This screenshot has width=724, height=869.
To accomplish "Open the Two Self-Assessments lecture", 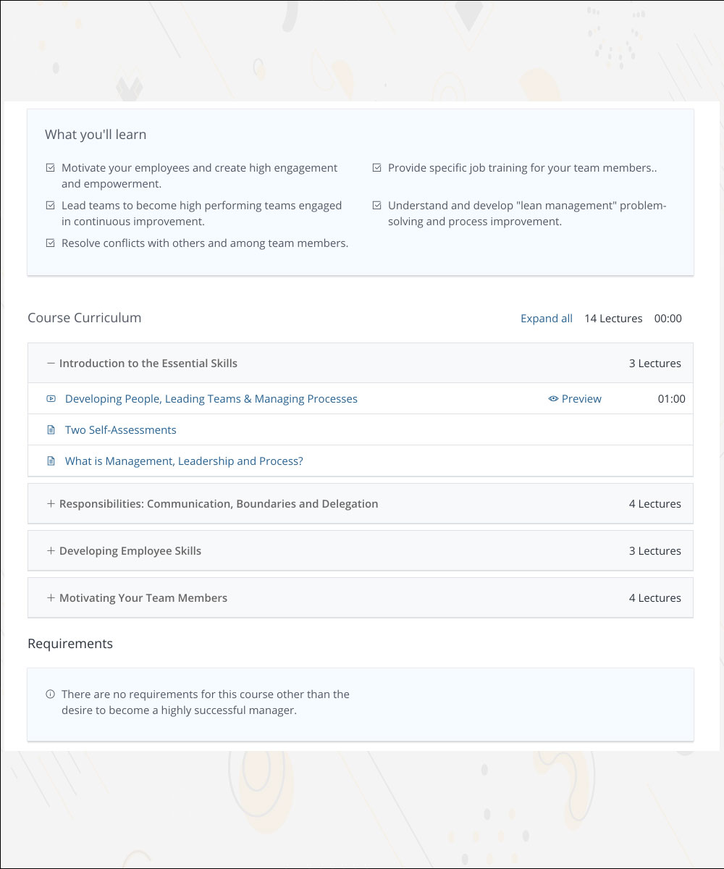I will [120, 430].
